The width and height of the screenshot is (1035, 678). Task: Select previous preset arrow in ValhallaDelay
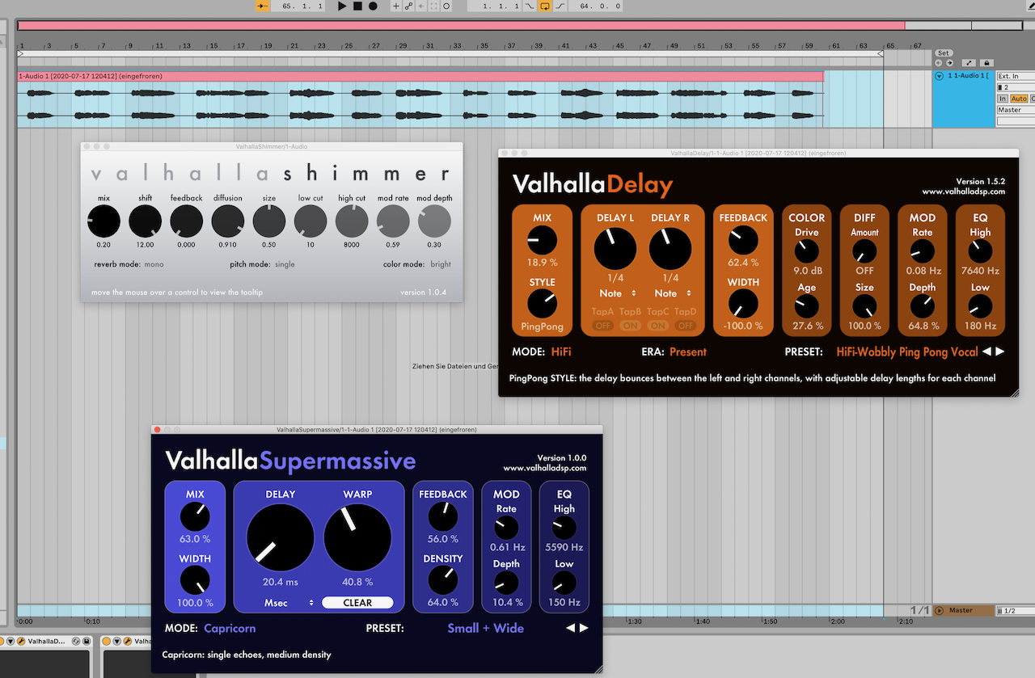tap(987, 352)
